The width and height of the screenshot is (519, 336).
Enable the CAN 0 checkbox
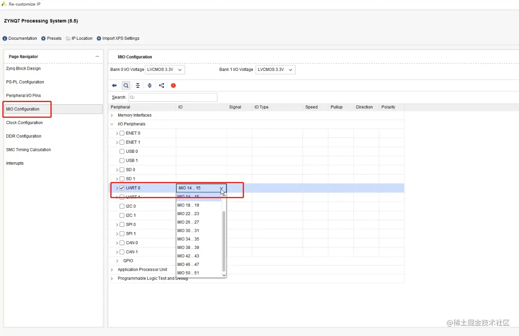coord(122,243)
